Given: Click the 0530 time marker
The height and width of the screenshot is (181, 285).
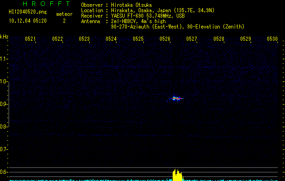Looking at the screenshot, I should [272, 39].
